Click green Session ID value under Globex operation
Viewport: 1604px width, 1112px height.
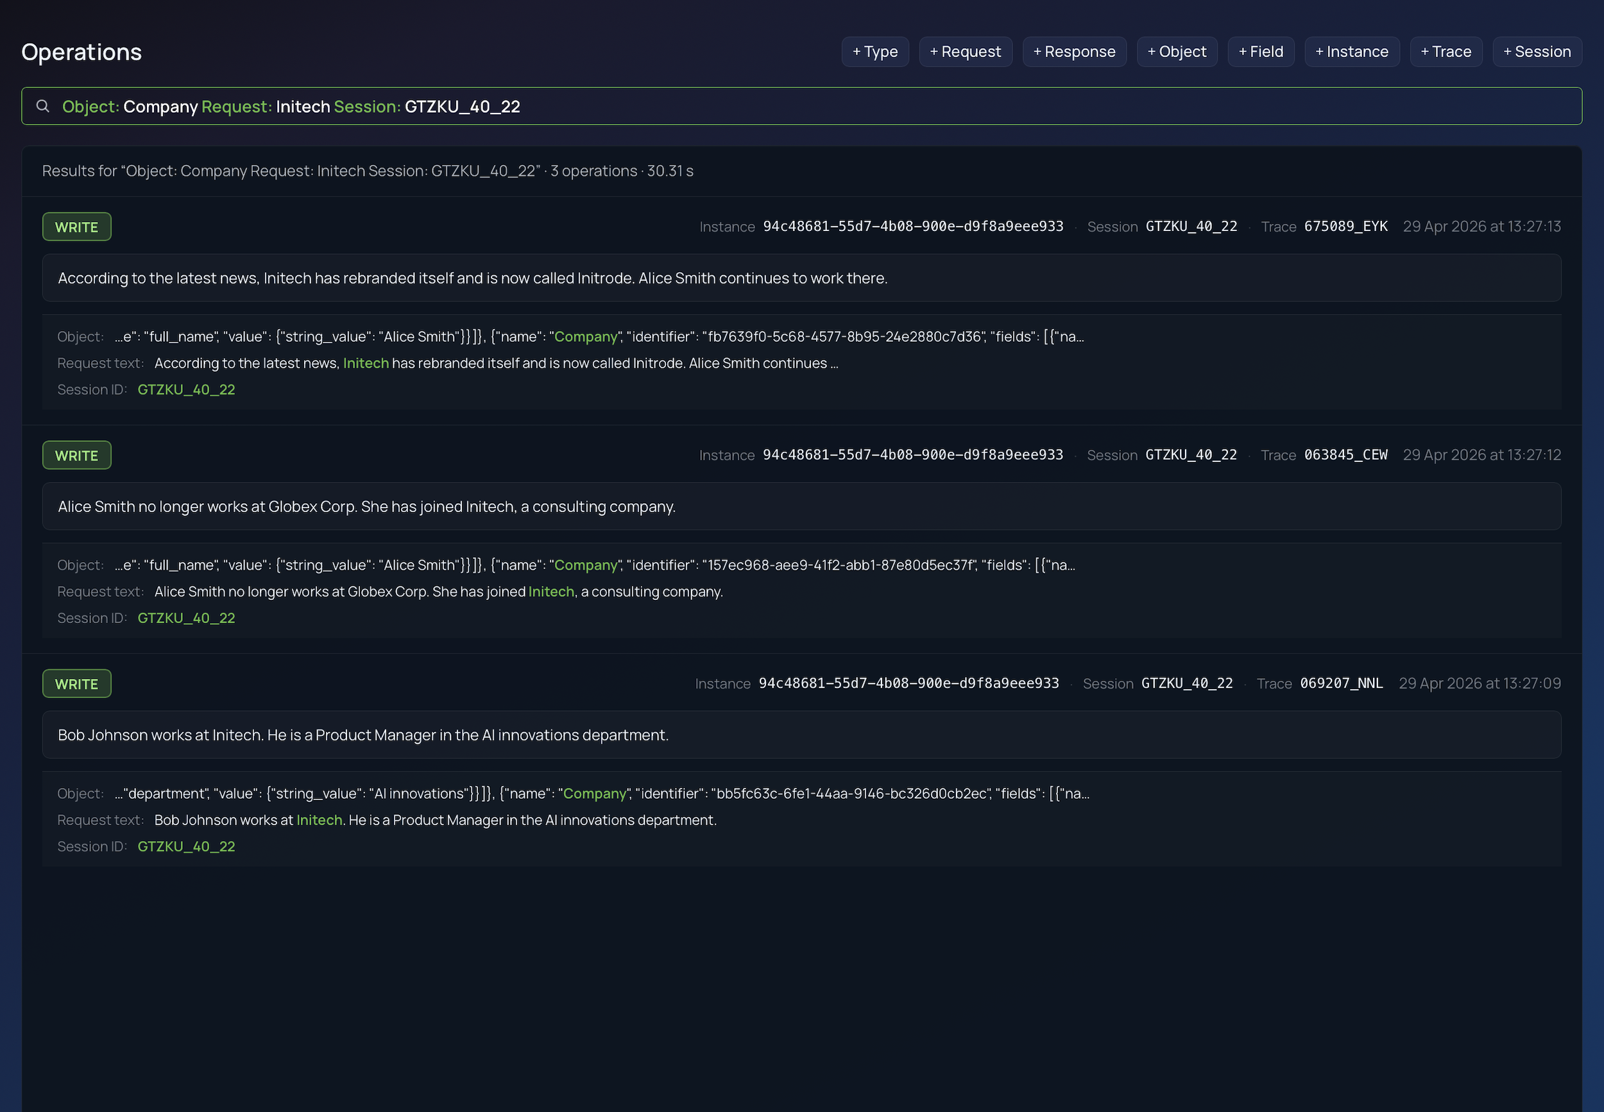tap(186, 618)
